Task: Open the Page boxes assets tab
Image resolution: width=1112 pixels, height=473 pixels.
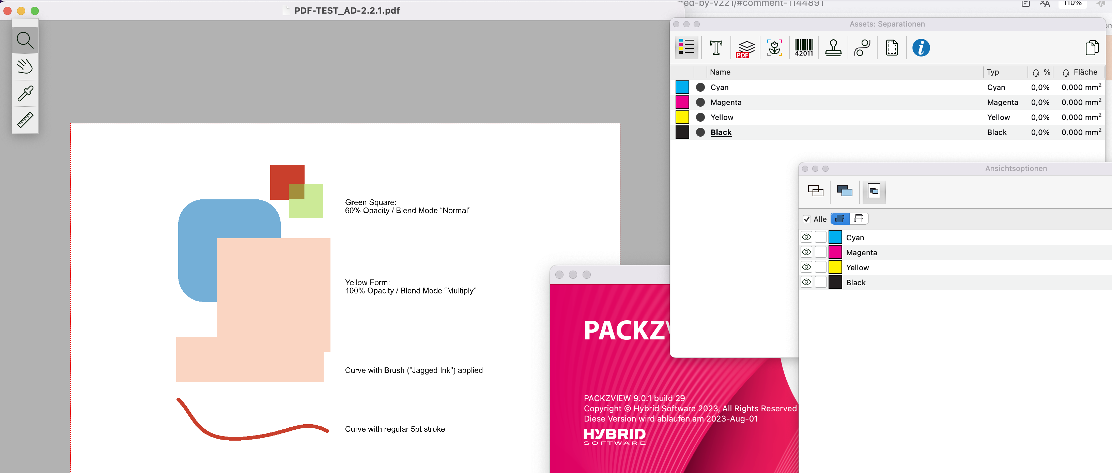Action: pyautogui.click(x=892, y=47)
